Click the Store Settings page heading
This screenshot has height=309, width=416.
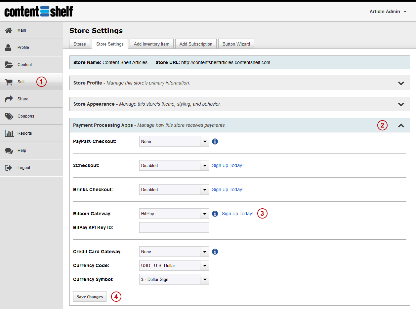click(96, 31)
